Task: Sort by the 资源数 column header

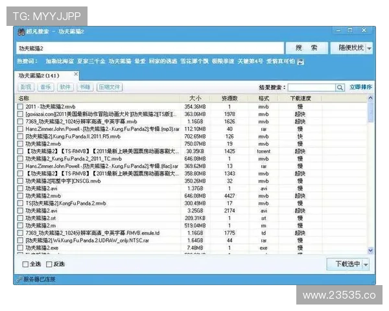Action: [230, 98]
